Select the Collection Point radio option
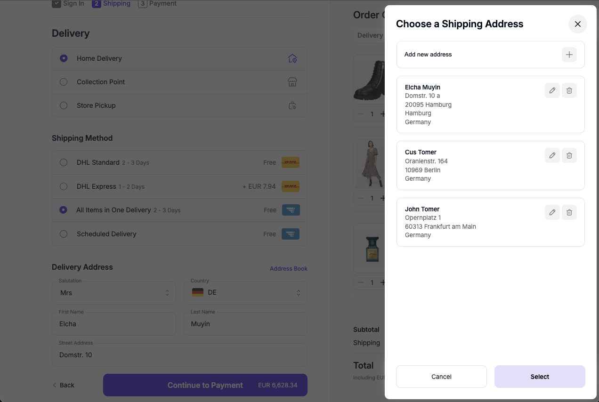Image resolution: width=599 pixels, height=402 pixels. [64, 82]
